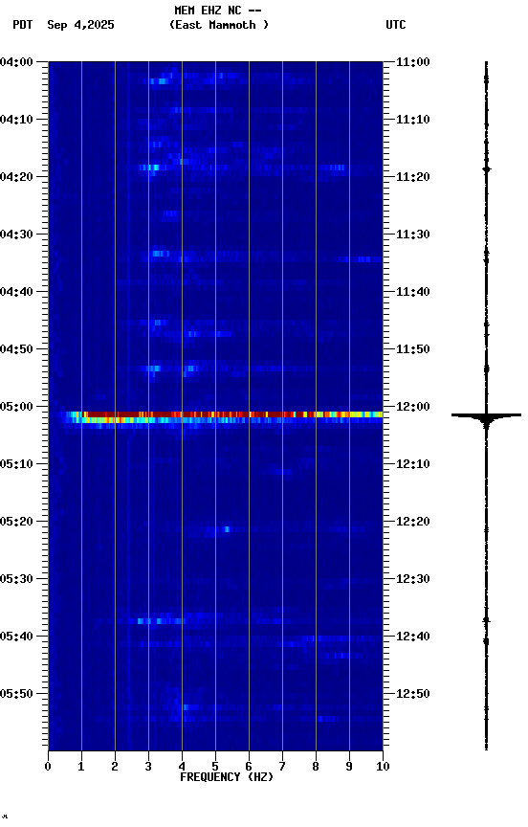
Task: Click the 11:40 UTC time label
Action: [413, 292]
